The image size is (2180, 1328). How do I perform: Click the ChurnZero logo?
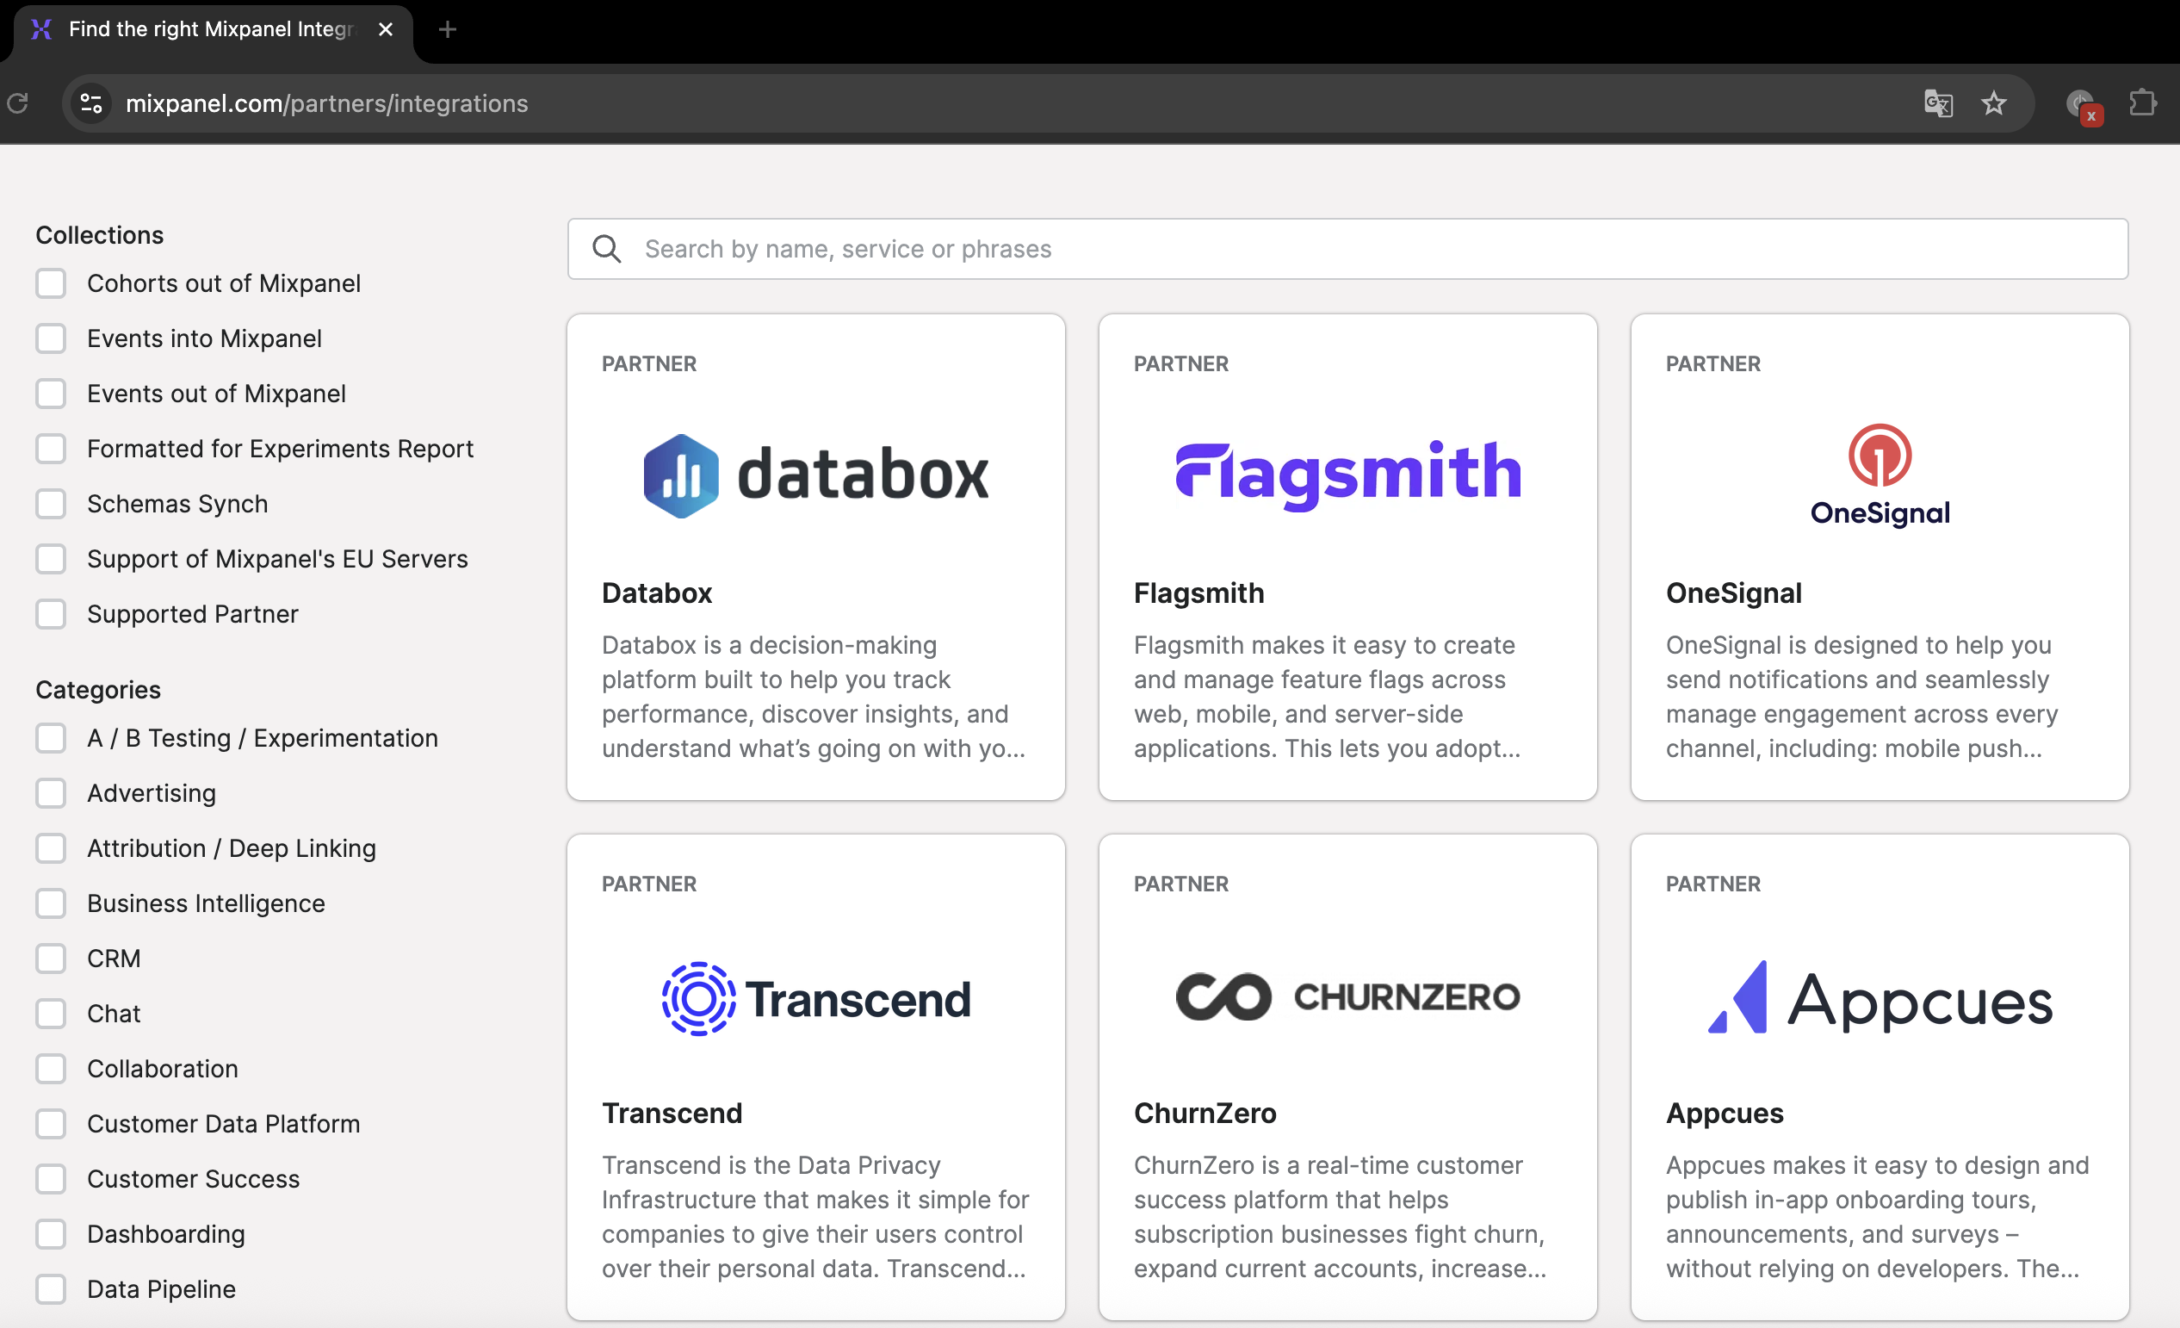[x=1347, y=997]
